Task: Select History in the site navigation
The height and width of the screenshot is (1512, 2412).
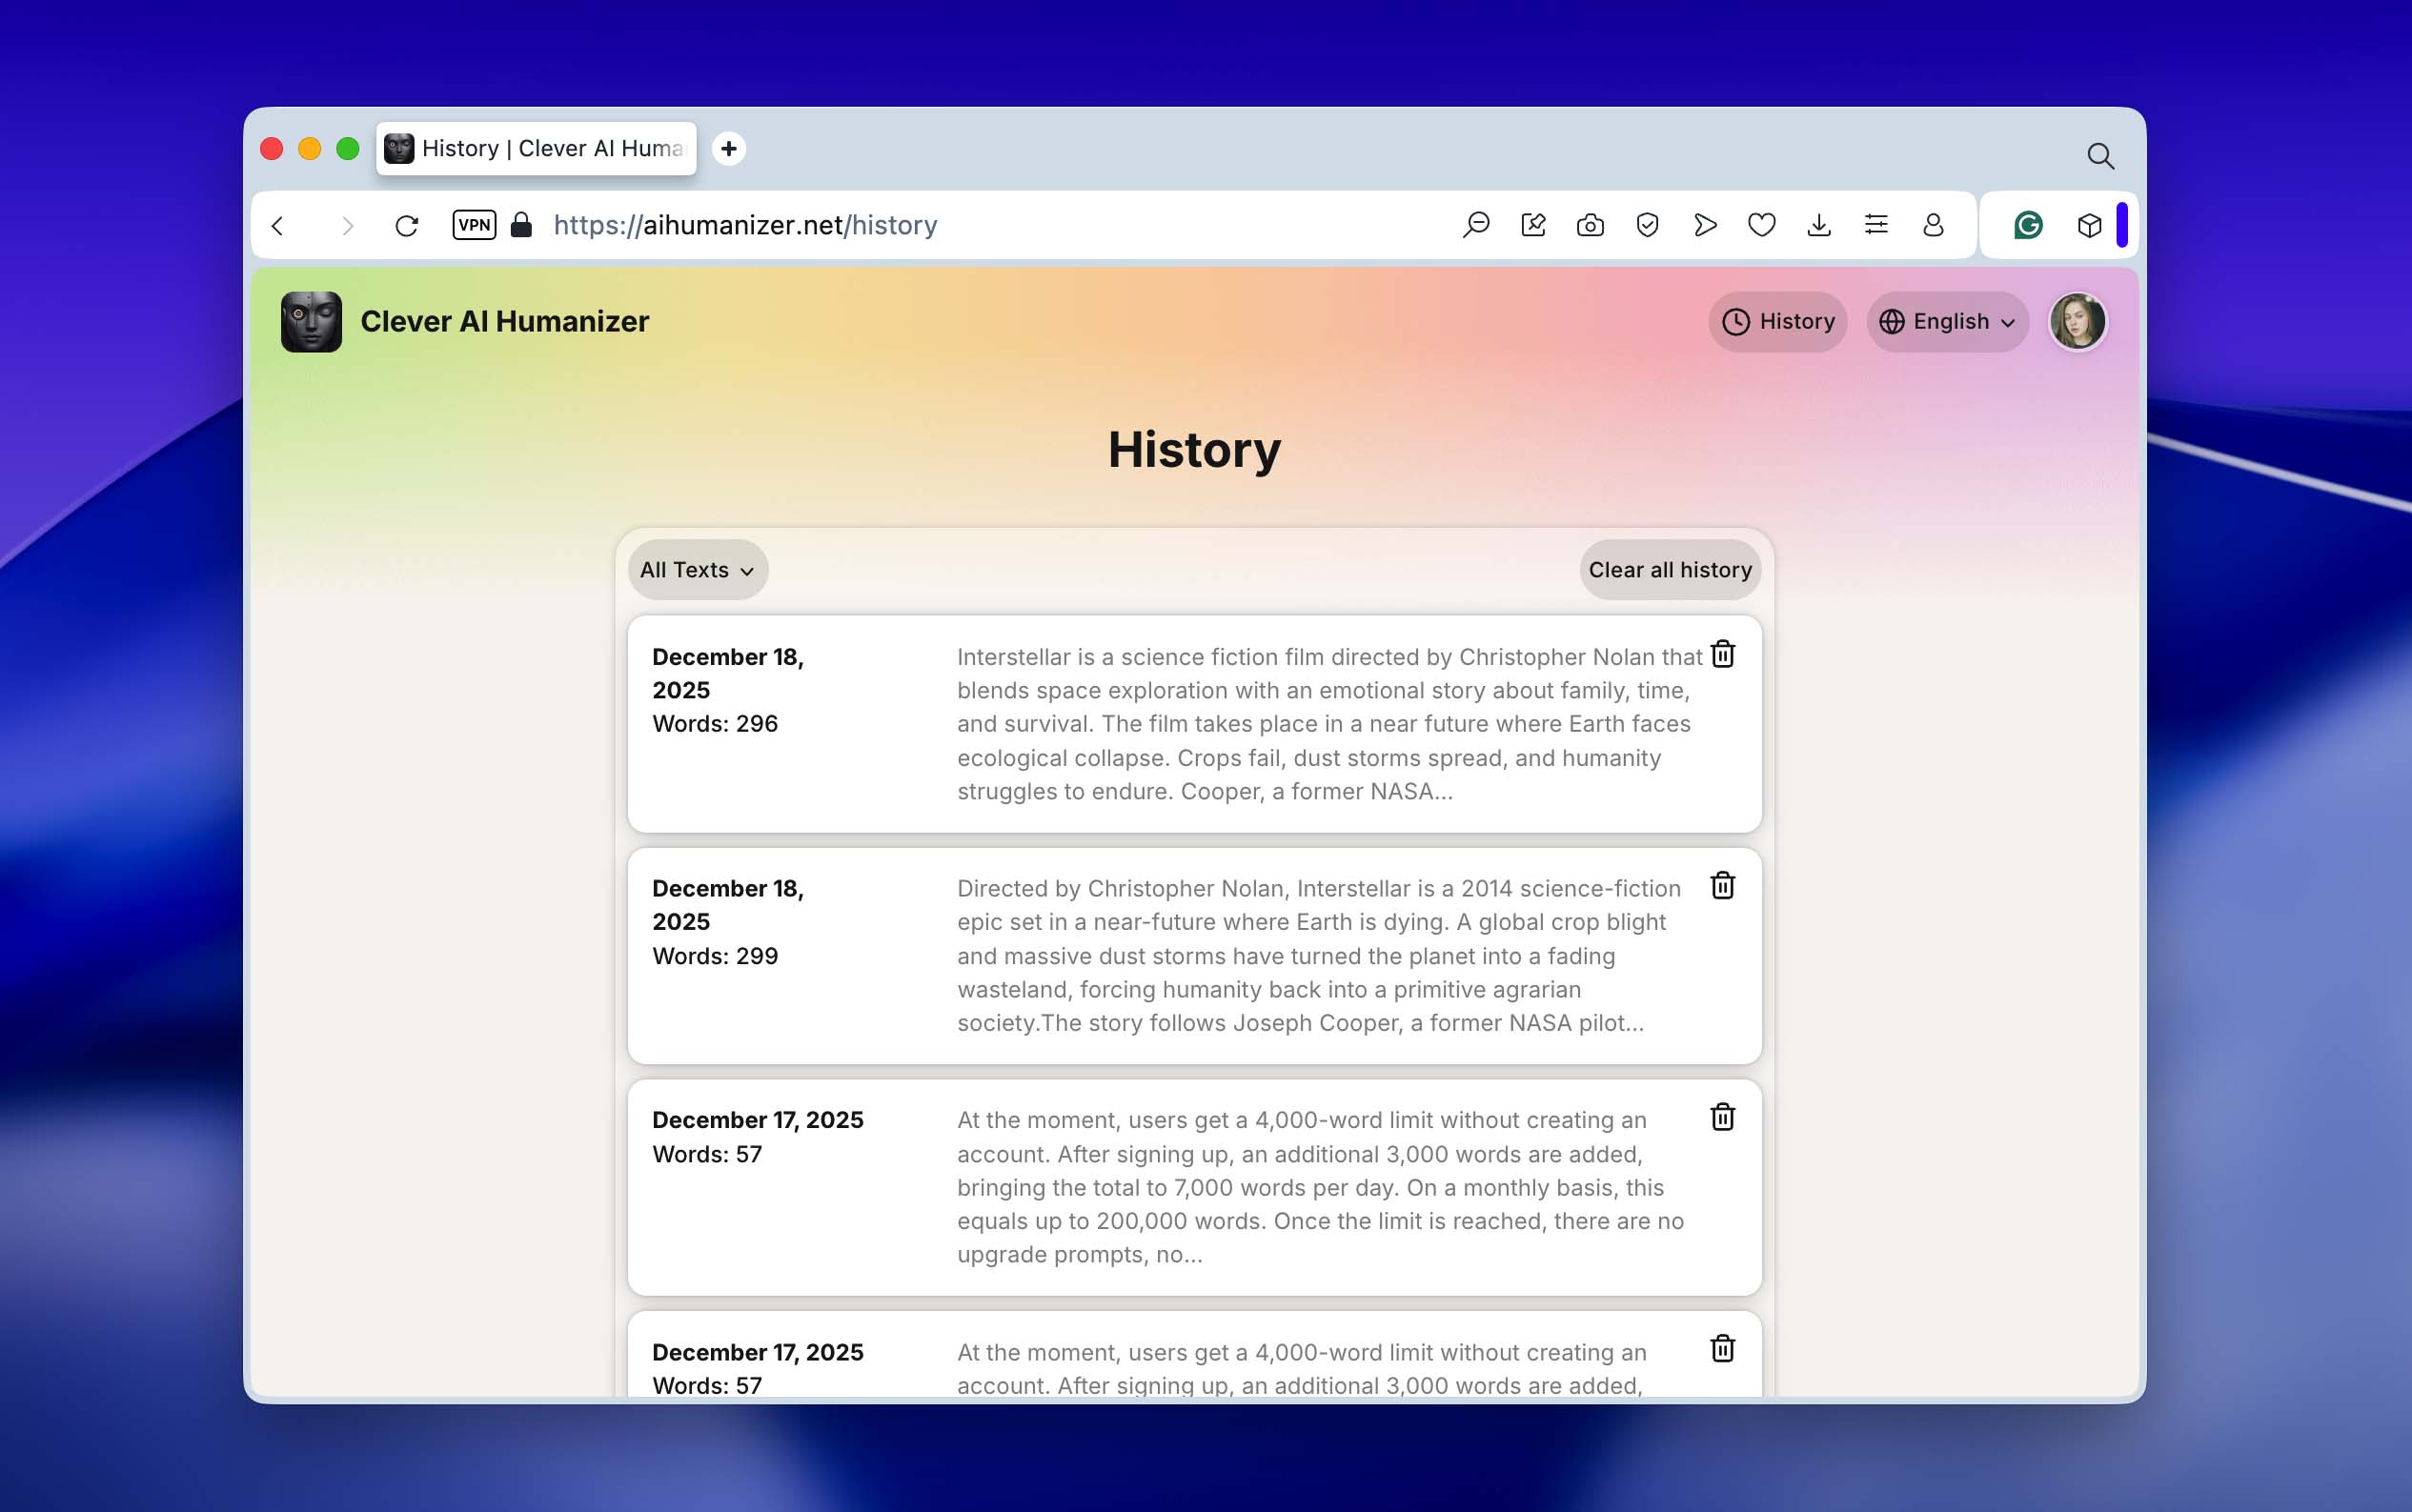Action: click(x=1777, y=321)
